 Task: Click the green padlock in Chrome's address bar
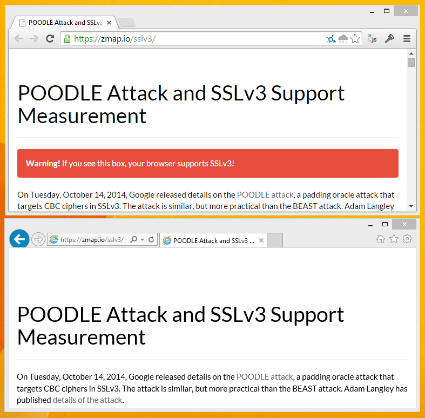(67, 38)
